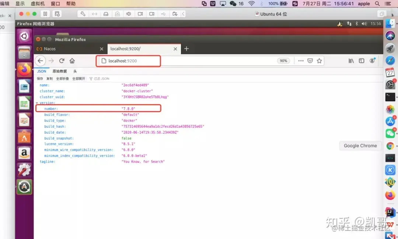
Task: Open the 帮助 menu
Action: coord(71,4)
